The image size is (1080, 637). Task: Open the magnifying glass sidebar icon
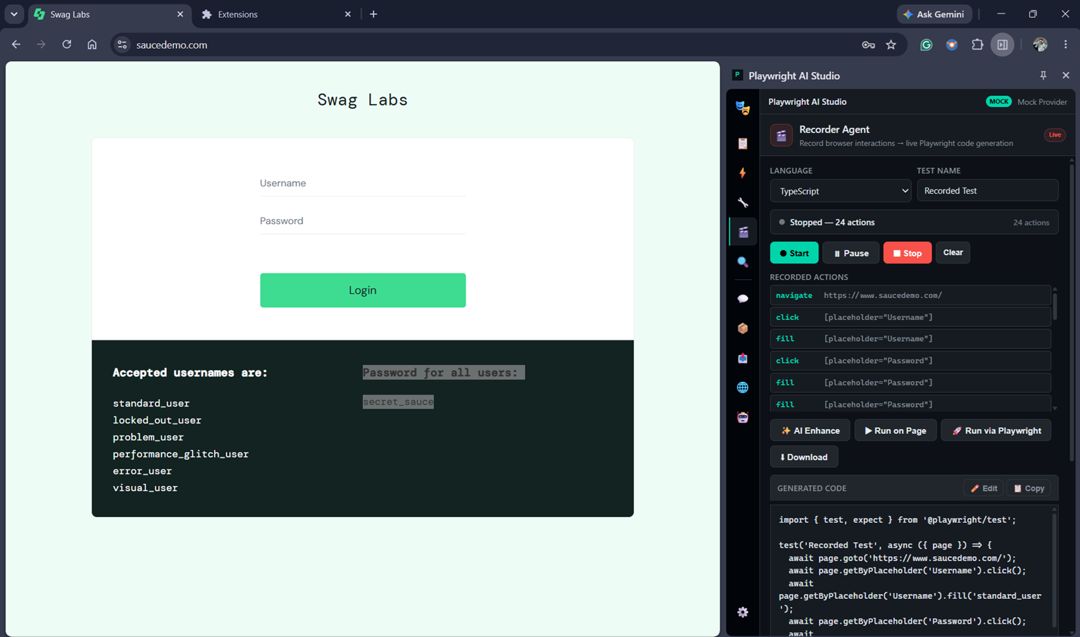(743, 262)
